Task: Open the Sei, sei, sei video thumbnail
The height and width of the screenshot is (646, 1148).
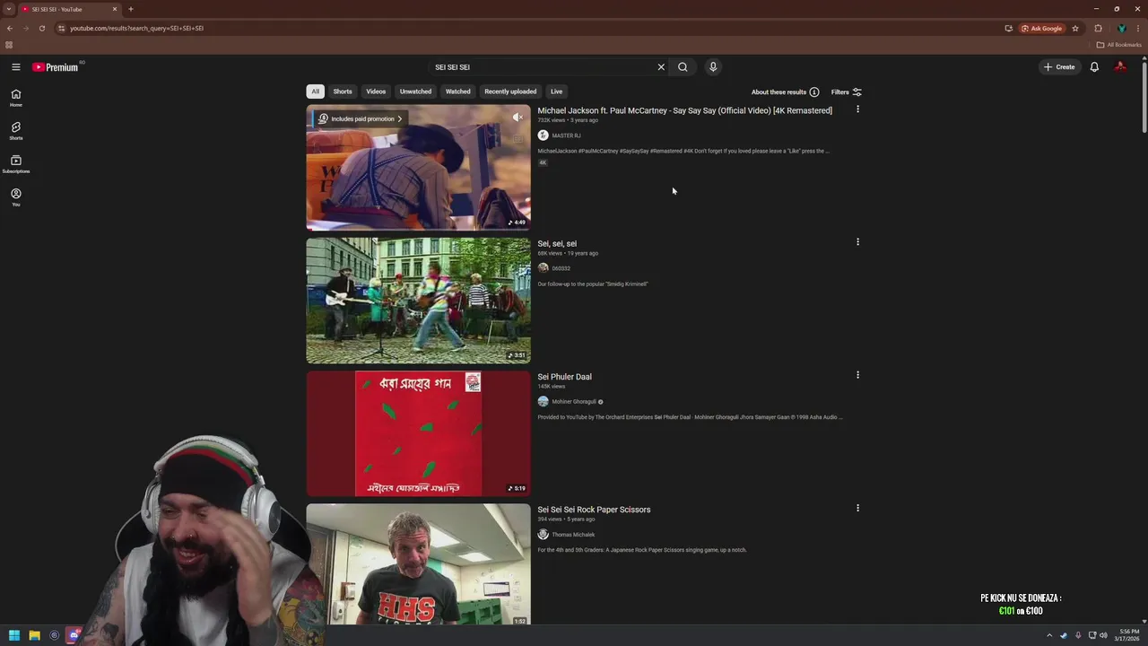Action: click(418, 301)
